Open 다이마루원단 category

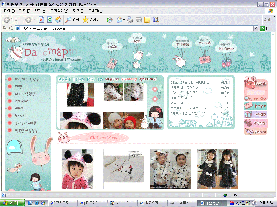pyautogui.click(x=25, y=94)
